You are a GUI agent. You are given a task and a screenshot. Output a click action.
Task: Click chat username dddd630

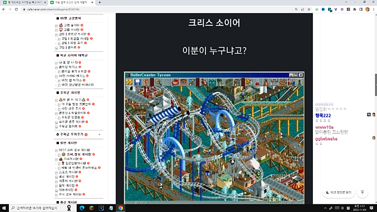click(324, 104)
